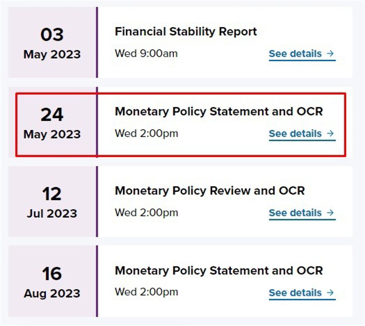Image resolution: width=365 pixels, height=326 pixels.
Task: Click the Wed 2:00pm label on the July event
Action: tap(146, 213)
